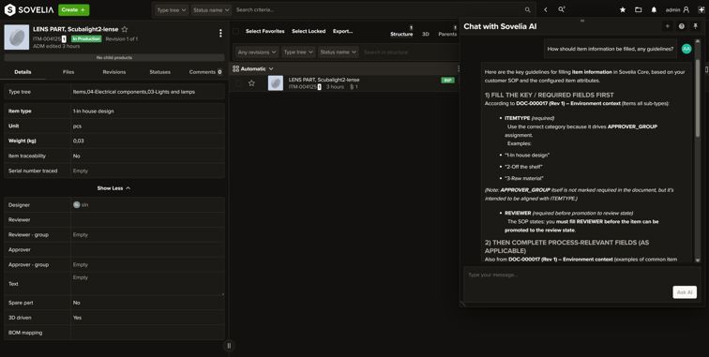Image resolution: width=709 pixels, height=357 pixels.
Task: Click Export...
Action: pos(342,31)
